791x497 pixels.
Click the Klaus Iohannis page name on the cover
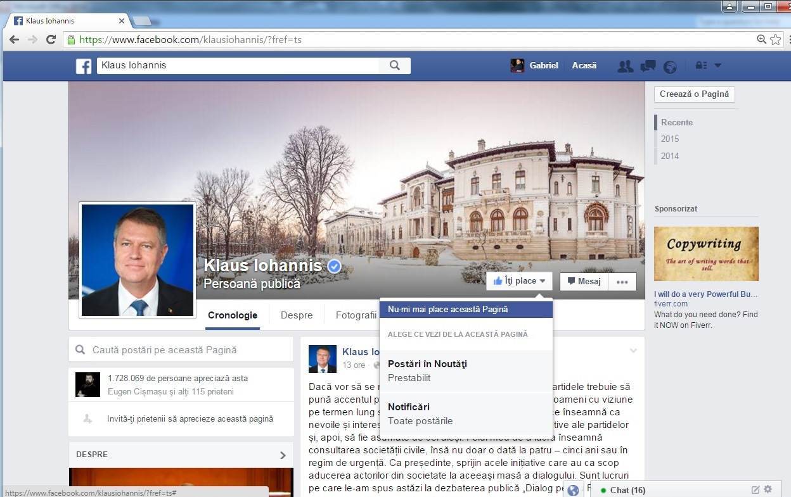pos(262,265)
